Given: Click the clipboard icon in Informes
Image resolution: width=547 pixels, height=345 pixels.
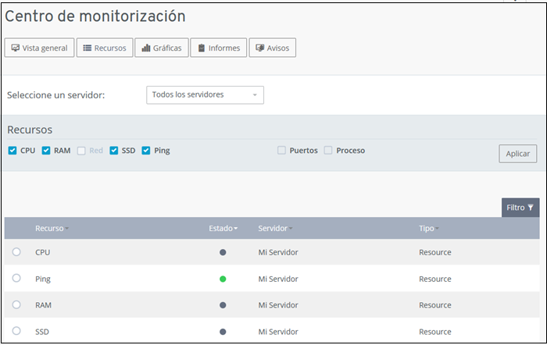Looking at the screenshot, I should (202, 48).
